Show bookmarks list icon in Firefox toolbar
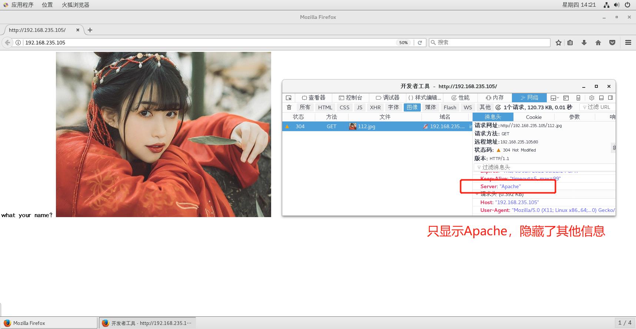636x329 pixels. click(x=570, y=43)
